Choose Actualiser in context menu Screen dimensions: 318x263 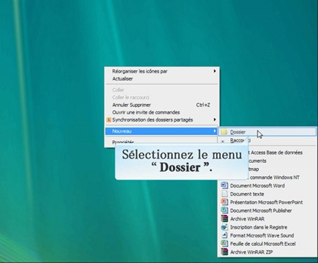(x=162, y=79)
